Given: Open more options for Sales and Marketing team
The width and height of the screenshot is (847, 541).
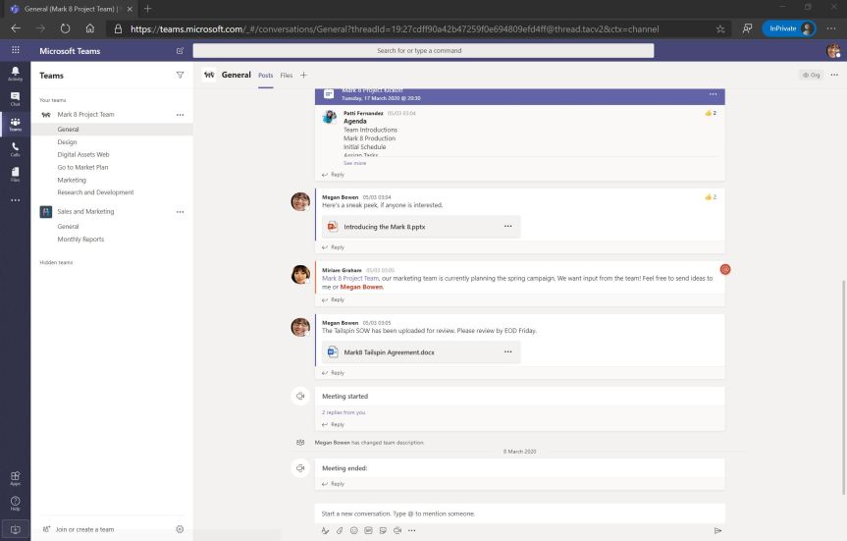Looking at the screenshot, I should click(x=180, y=212).
